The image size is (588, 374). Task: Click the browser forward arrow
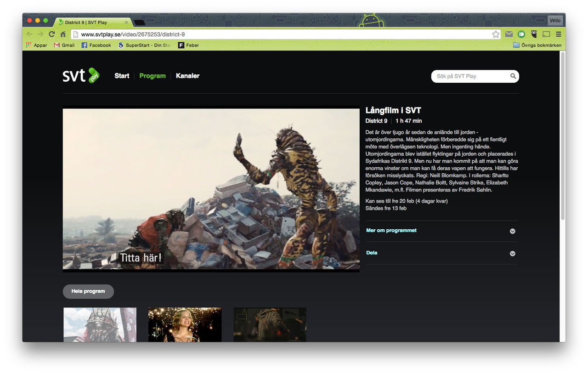(40, 34)
